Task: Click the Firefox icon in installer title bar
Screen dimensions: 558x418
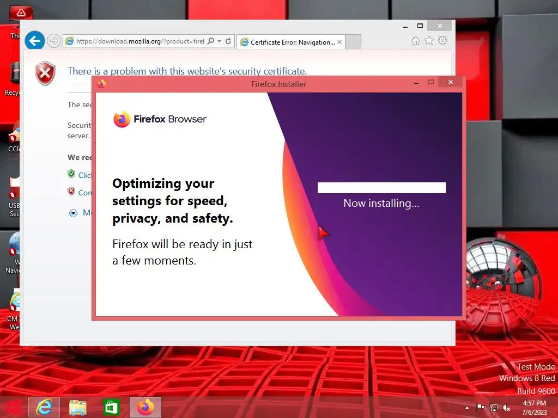Action: (x=101, y=84)
